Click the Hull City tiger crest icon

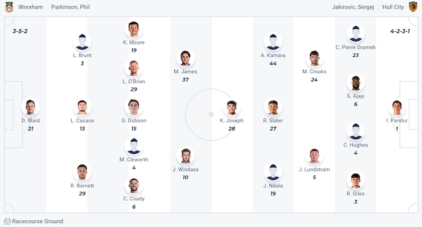click(x=413, y=7)
